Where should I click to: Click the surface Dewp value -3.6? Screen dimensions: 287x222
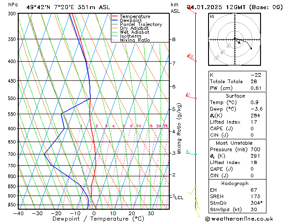pos(256,109)
